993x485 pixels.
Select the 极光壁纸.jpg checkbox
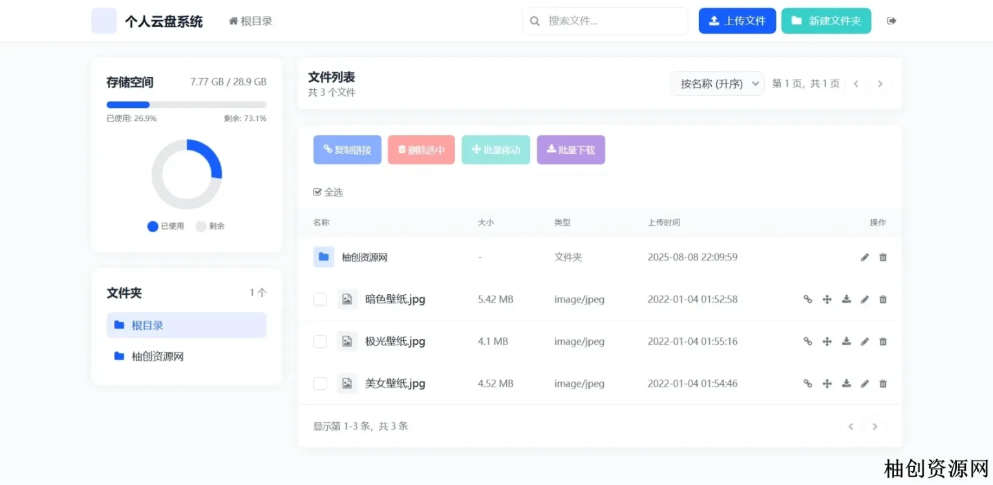[x=320, y=341]
